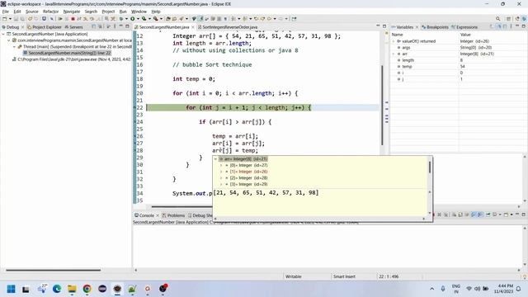The width and height of the screenshot is (528, 297).
Task: Click the Debug bug launch icon
Action: pos(121,19)
